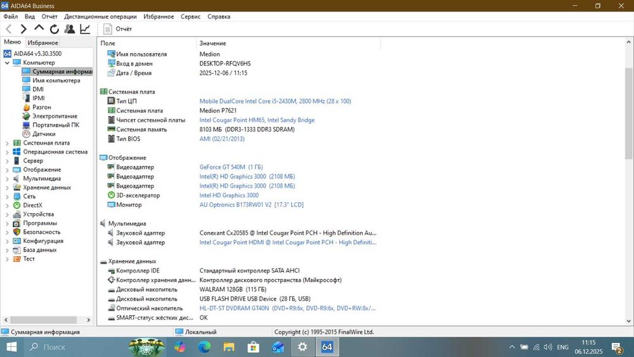Open the Intel Cougar Point HM65 chipset link
Image resolution: width=634 pixels, height=357 pixels.
(257, 120)
